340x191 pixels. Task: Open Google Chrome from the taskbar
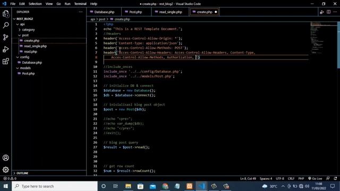tap(165, 186)
